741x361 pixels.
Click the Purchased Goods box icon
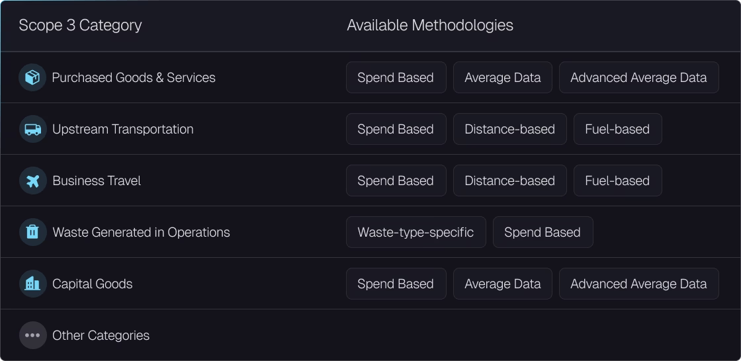[32, 77]
